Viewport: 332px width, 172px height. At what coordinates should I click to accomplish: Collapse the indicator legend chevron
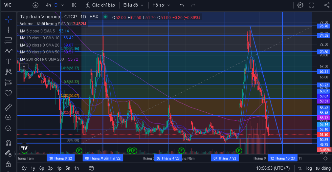point(24,67)
